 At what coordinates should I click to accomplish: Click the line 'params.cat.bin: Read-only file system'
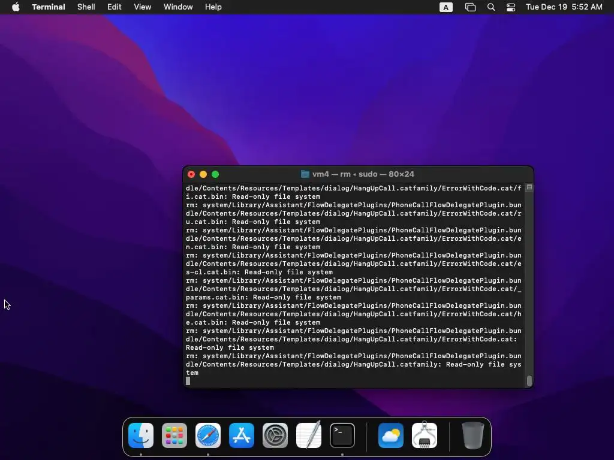[264, 297]
